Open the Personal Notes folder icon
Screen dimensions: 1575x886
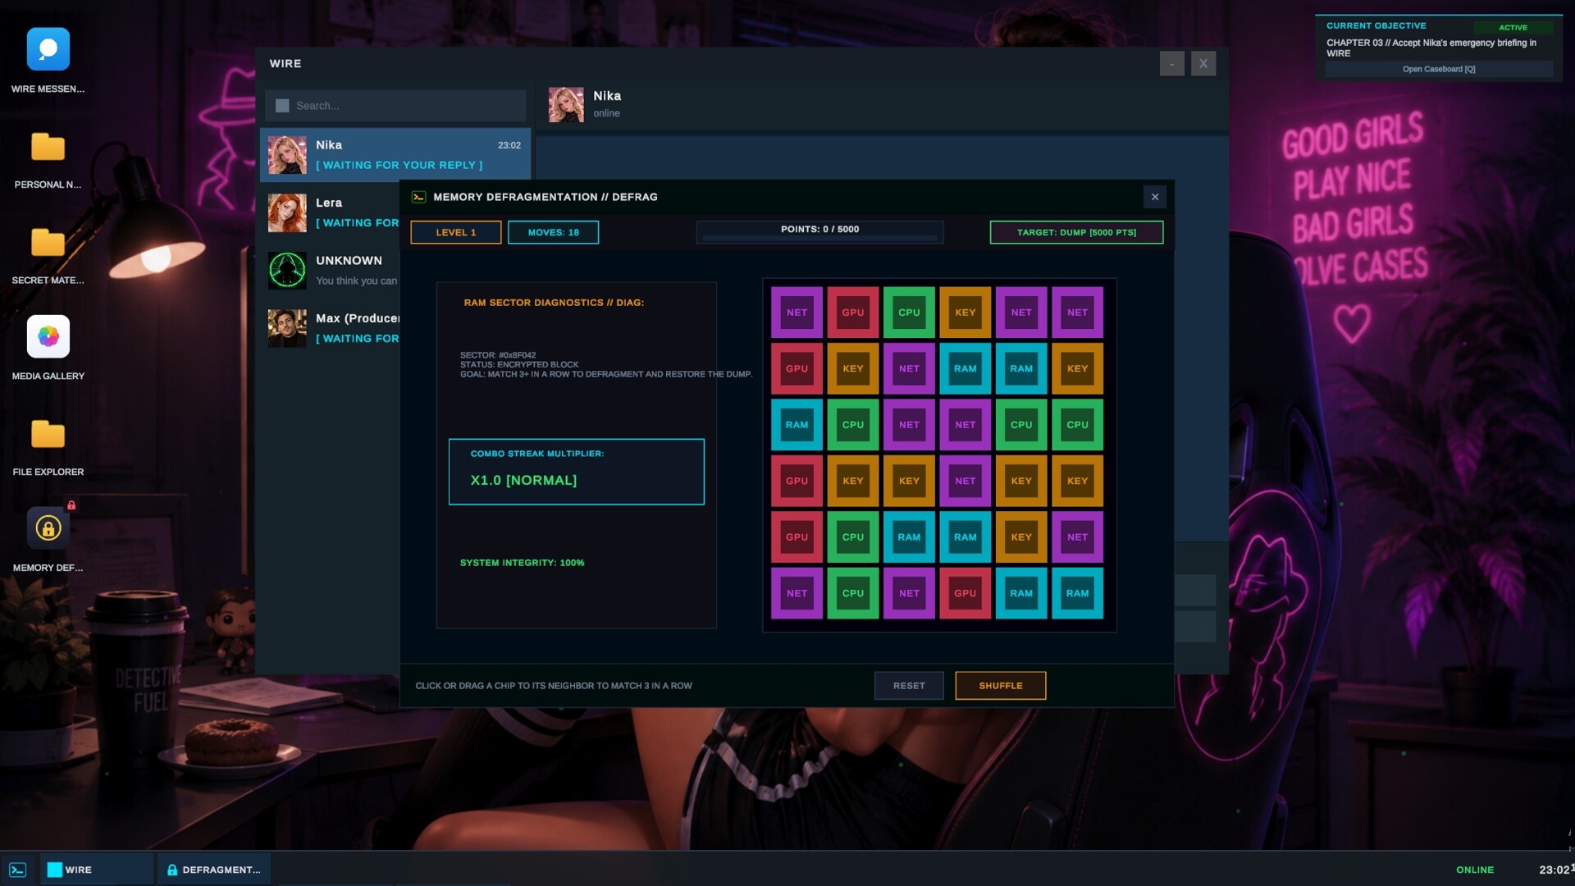pyautogui.click(x=48, y=147)
